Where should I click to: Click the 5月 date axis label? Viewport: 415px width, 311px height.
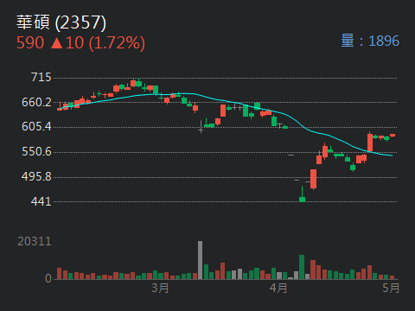(x=391, y=288)
